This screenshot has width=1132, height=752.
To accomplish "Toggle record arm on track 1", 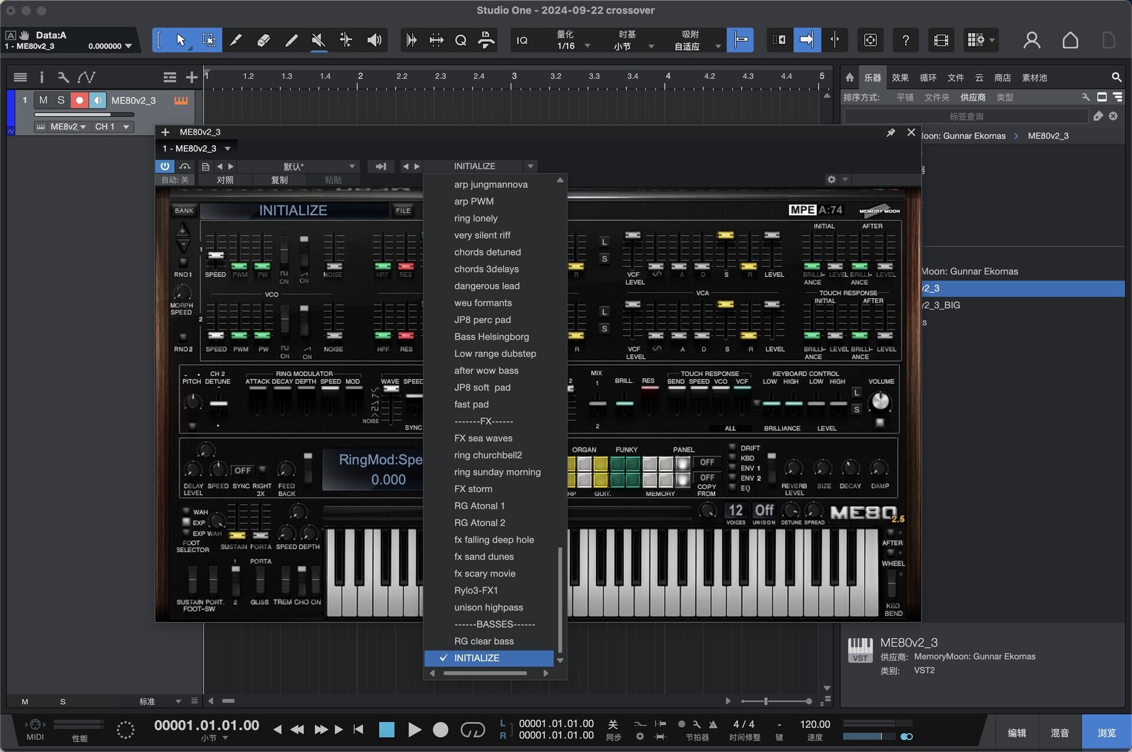I will pyautogui.click(x=79, y=100).
